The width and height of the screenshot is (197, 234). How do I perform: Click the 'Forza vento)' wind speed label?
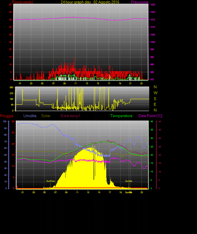tap(23, 2)
